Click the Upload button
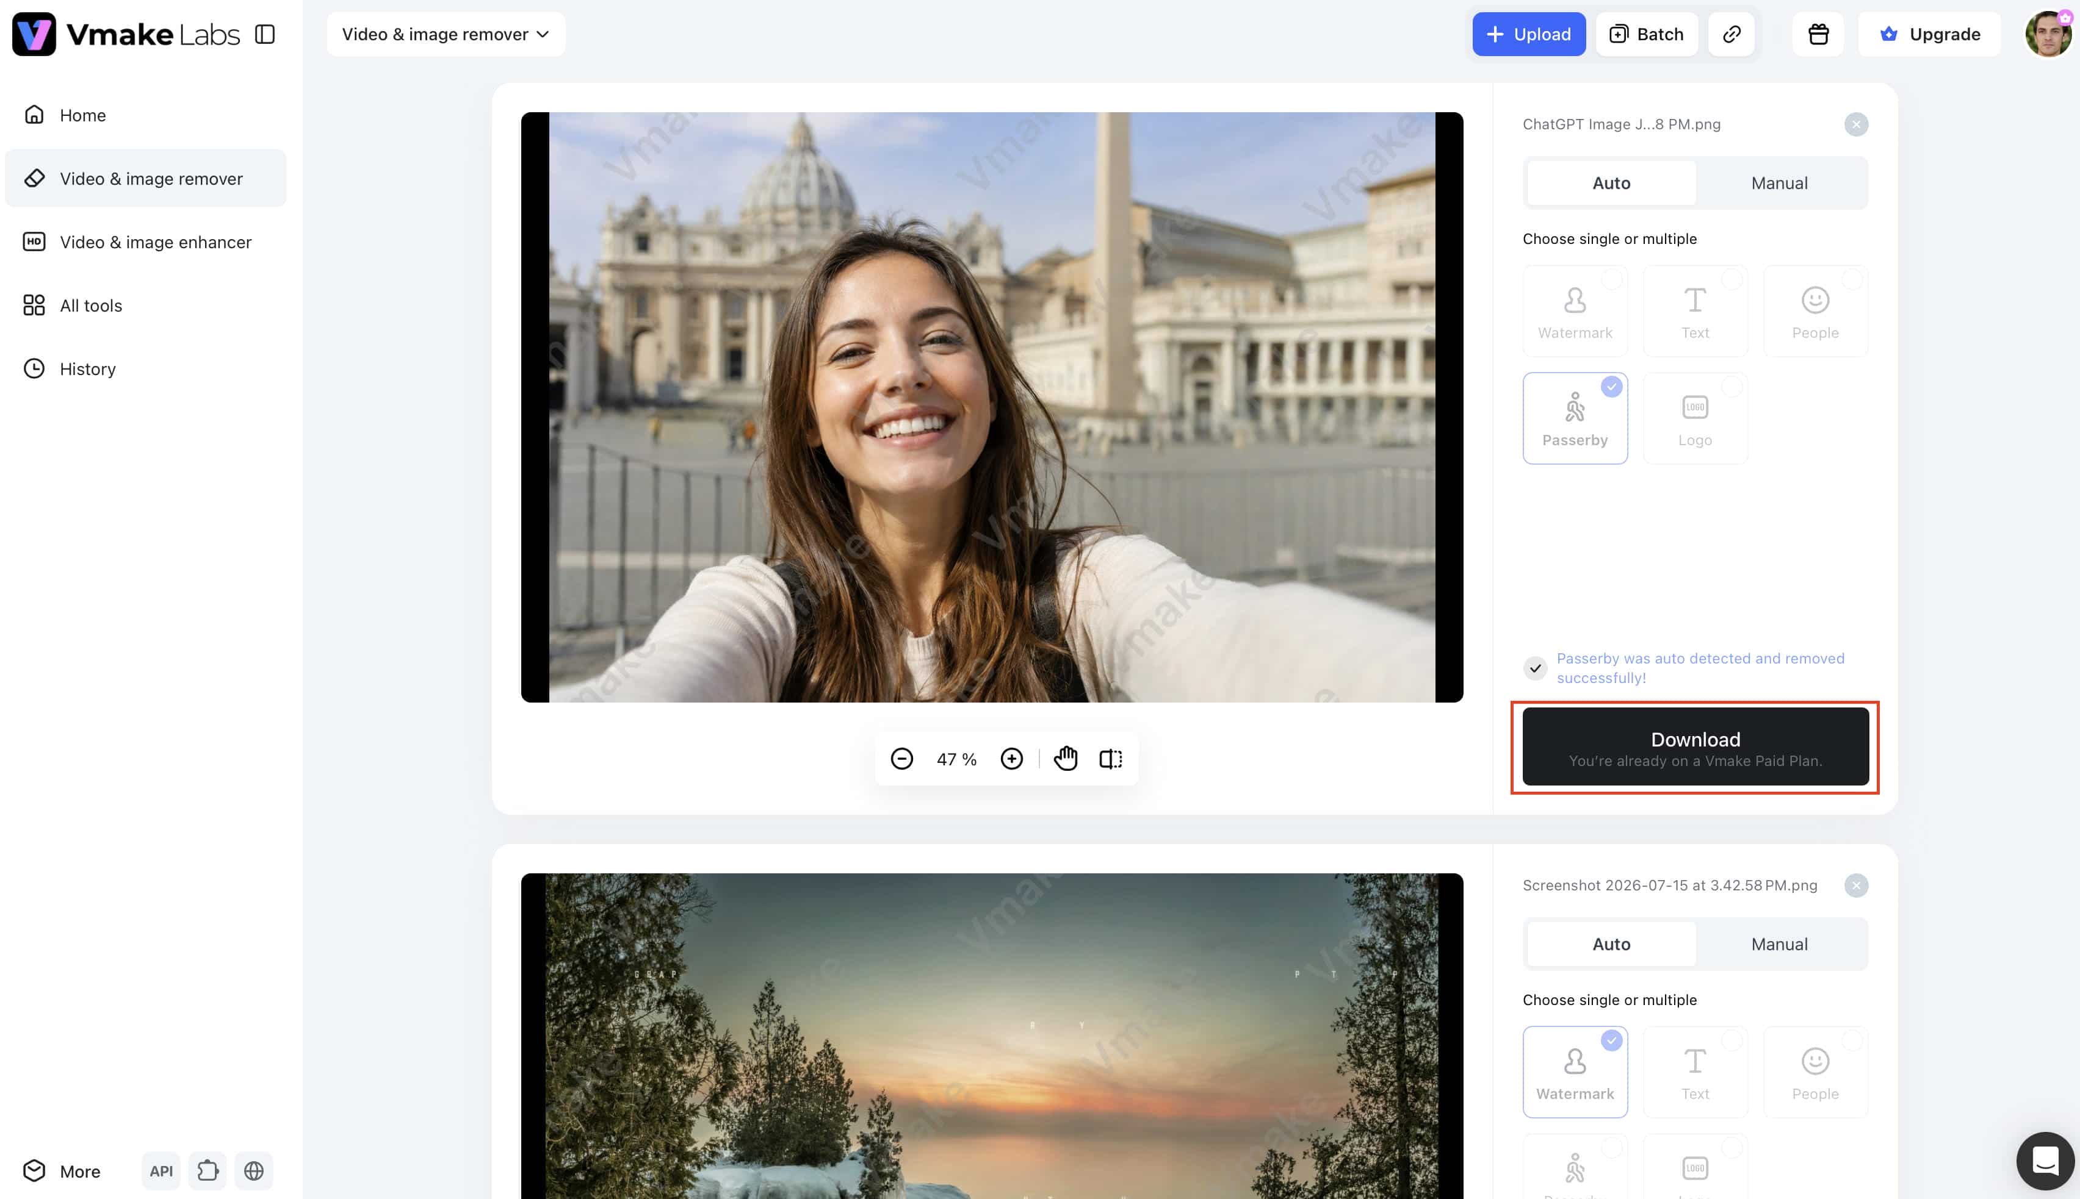The height and width of the screenshot is (1199, 2080). [1529, 34]
